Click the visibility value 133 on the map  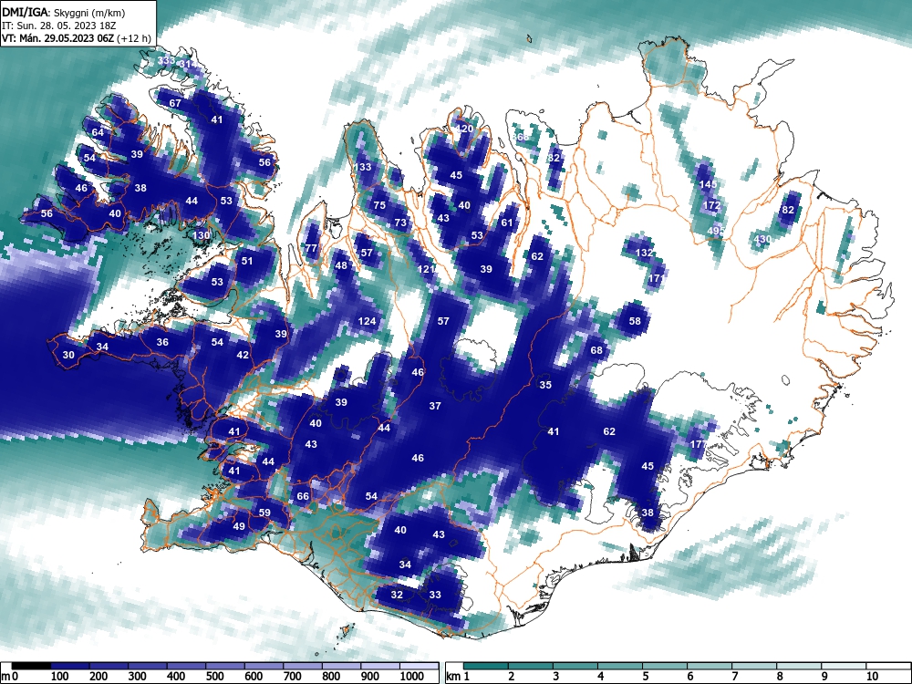[362, 167]
